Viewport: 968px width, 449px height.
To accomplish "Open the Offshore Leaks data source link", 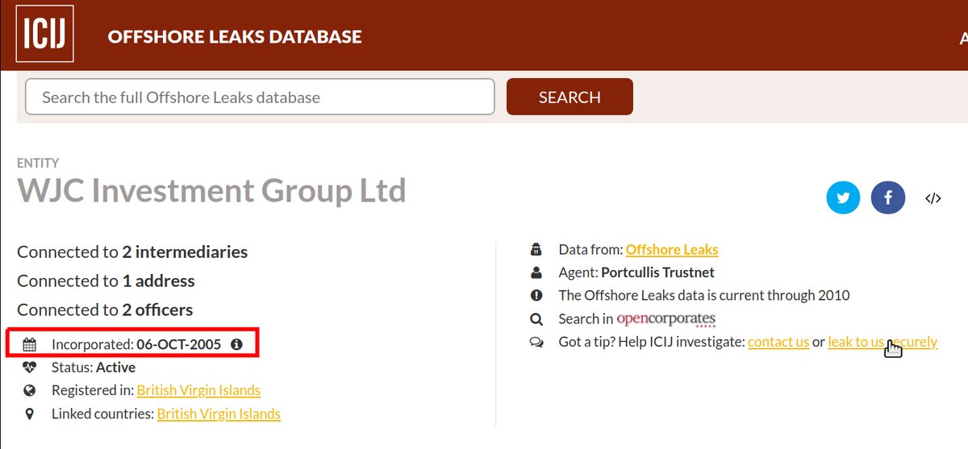I will point(671,250).
